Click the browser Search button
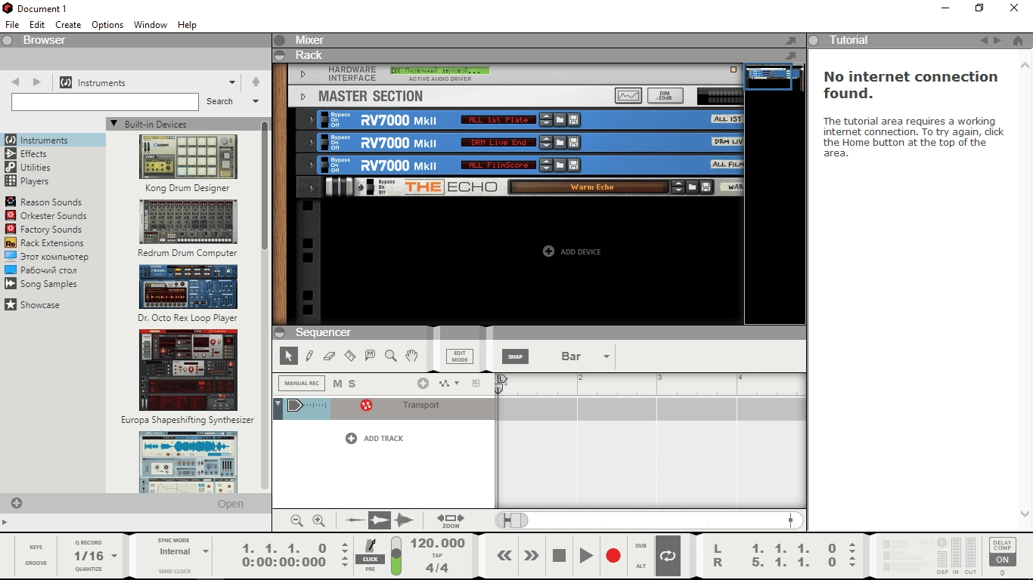The width and height of the screenshot is (1033, 580). [x=220, y=101]
